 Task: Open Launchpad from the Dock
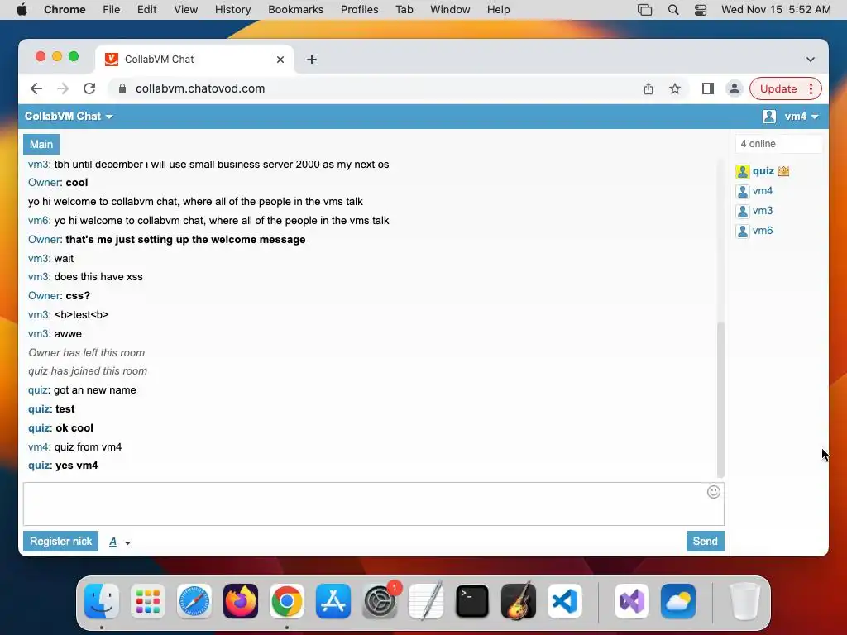point(148,601)
